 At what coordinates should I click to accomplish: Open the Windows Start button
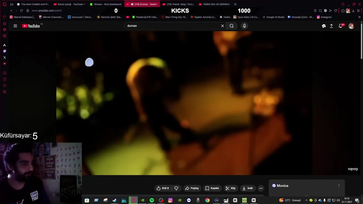coord(87,200)
